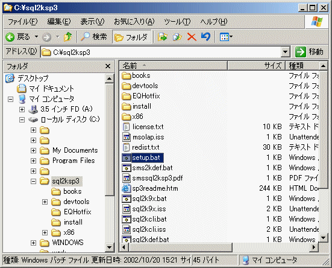Expand the x86 tree node
This screenshot has width=332, height=268.
click(45, 232)
